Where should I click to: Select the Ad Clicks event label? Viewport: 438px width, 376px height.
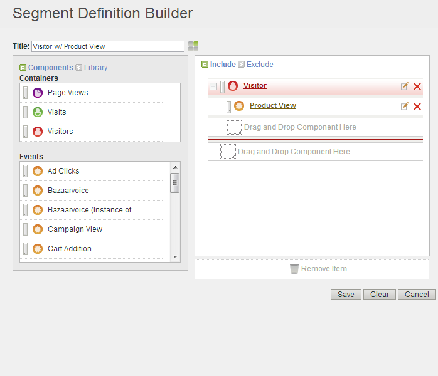point(63,171)
